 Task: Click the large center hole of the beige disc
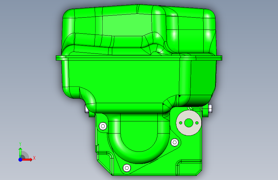click(x=189, y=123)
